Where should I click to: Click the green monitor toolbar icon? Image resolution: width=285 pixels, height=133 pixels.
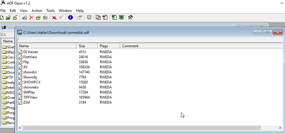pyautogui.click(x=121, y=18)
